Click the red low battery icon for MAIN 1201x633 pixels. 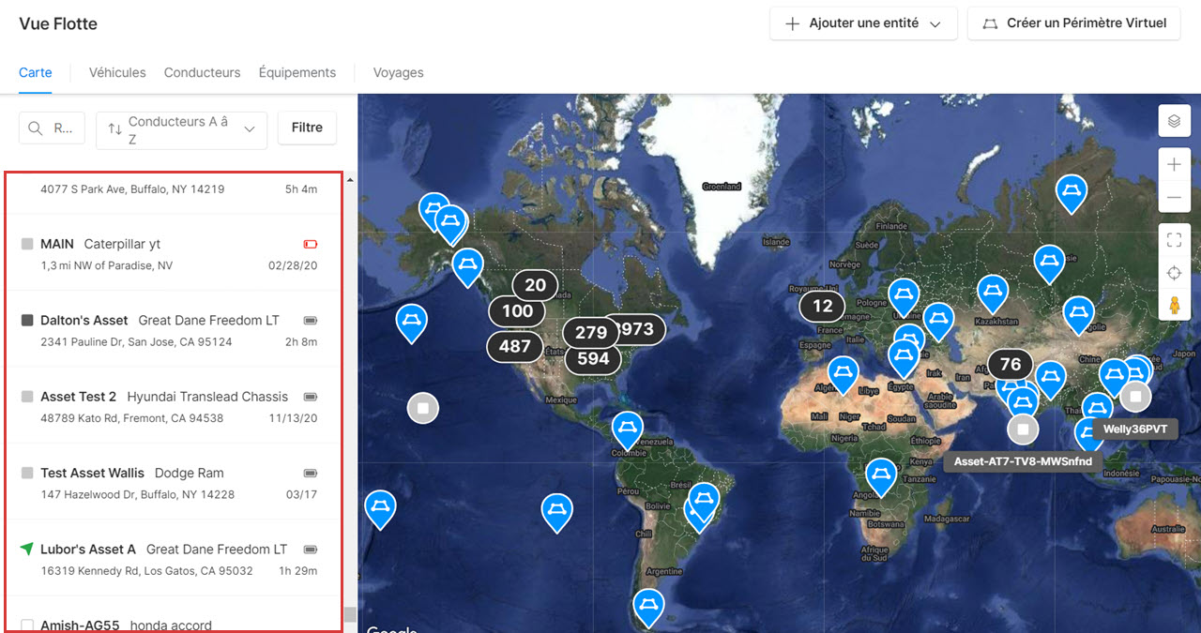pos(311,244)
